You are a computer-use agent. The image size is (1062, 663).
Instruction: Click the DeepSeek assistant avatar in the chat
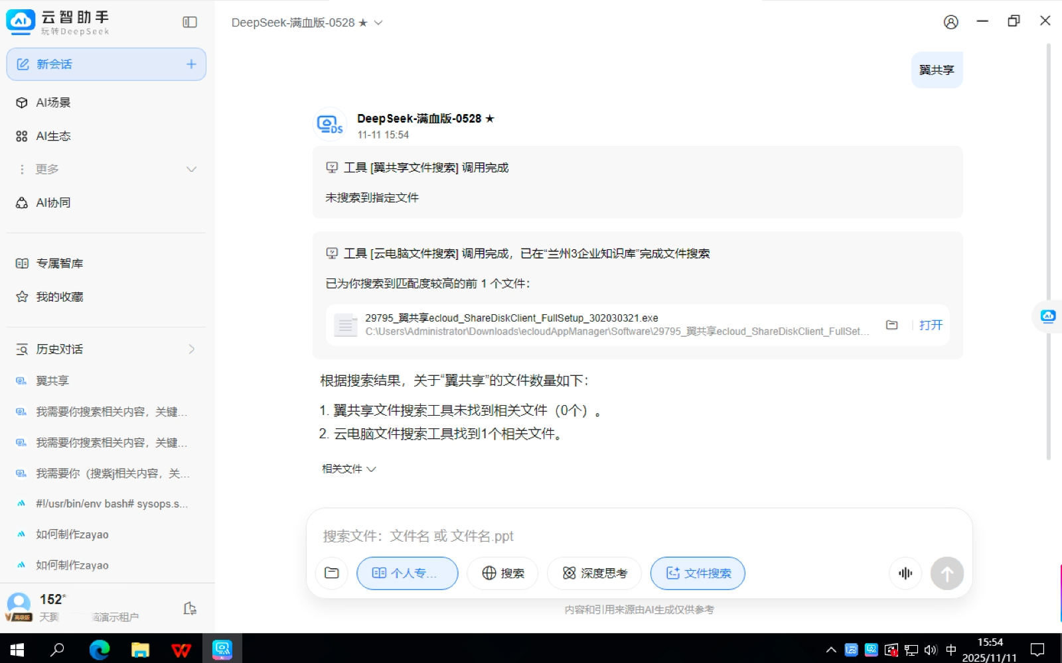click(x=330, y=124)
